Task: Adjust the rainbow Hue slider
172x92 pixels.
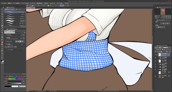Action: pyautogui.click(x=14, y=79)
